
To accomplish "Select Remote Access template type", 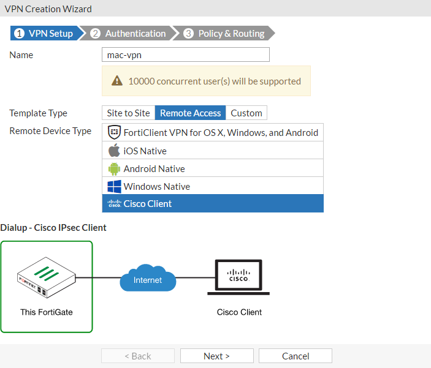I will pos(190,113).
